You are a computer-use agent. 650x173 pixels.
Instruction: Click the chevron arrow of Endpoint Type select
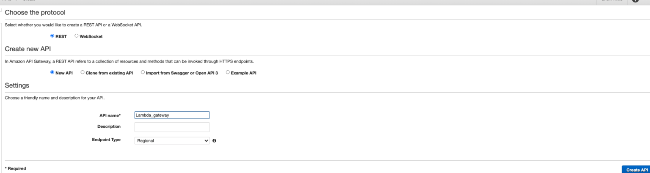[206, 140]
